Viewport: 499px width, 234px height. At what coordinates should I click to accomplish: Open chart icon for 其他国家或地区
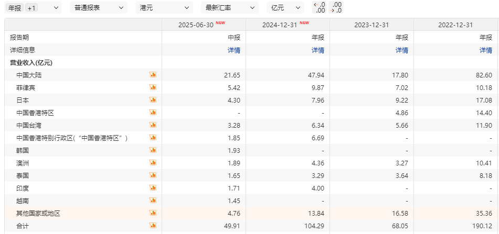click(x=153, y=213)
